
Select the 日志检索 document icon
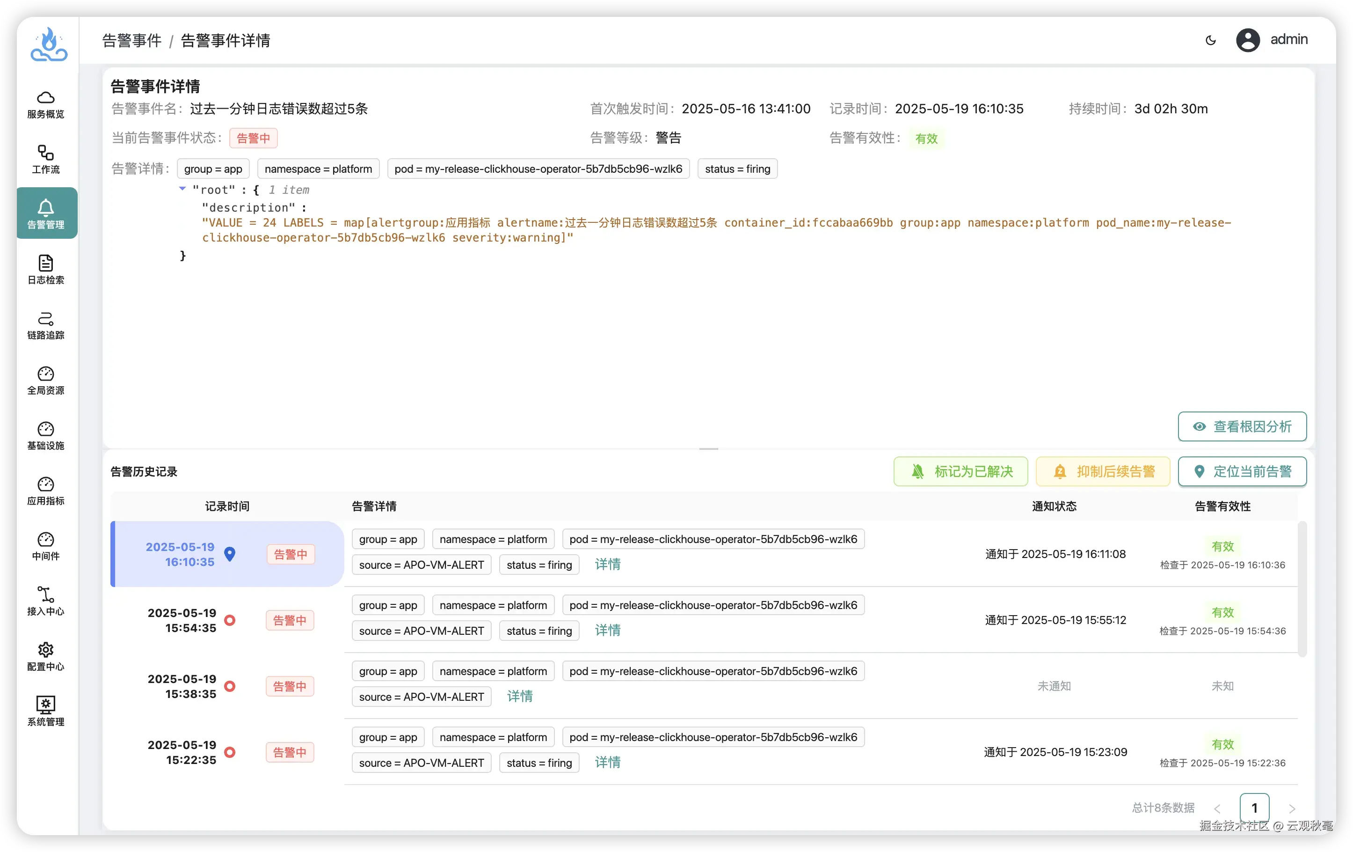pyautogui.click(x=45, y=263)
